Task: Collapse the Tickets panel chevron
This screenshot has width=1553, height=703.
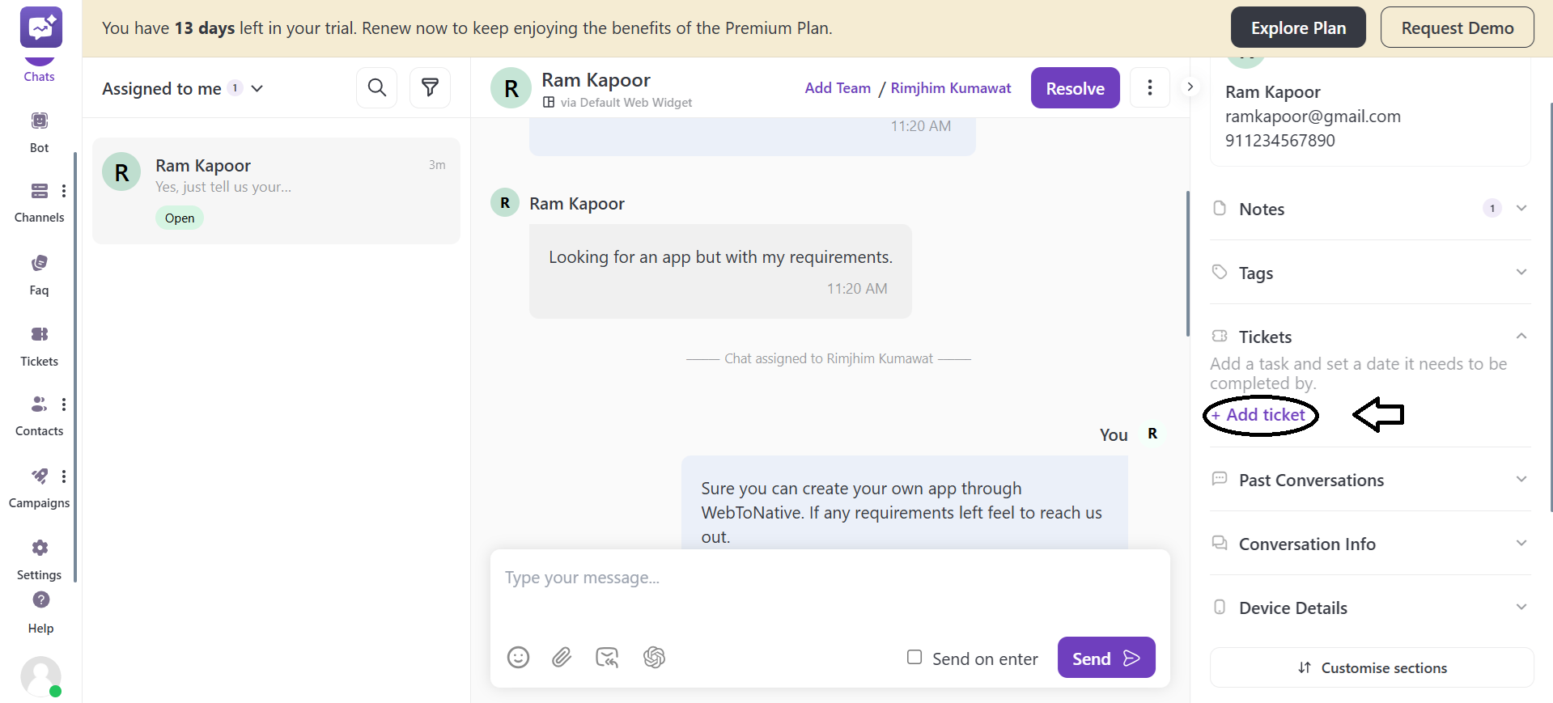Action: click(x=1521, y=336)
